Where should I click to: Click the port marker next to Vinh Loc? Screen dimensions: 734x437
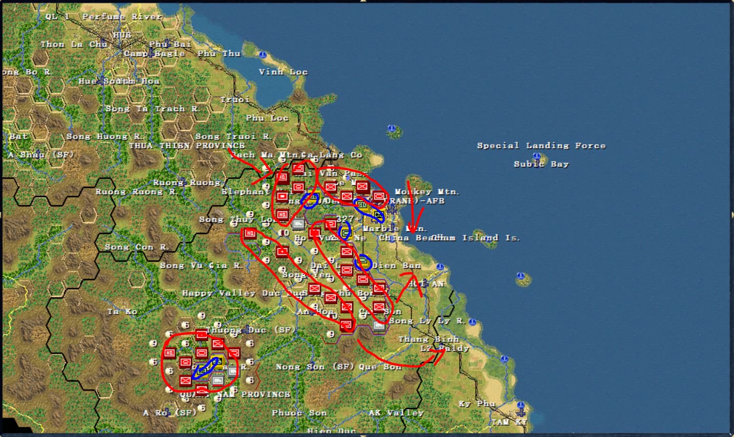point(263,54)
